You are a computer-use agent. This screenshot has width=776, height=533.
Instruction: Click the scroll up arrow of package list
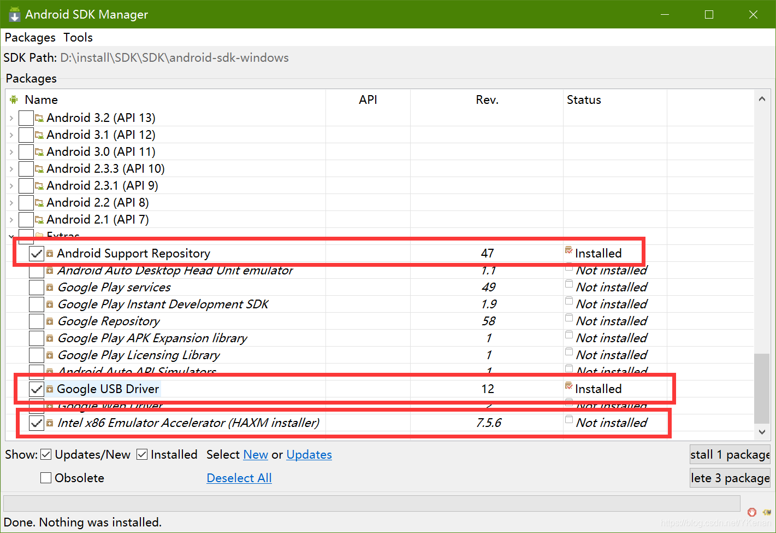coord(762,99)
